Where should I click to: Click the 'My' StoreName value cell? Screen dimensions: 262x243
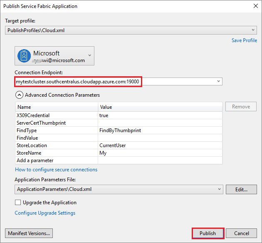tap(160, 153)
